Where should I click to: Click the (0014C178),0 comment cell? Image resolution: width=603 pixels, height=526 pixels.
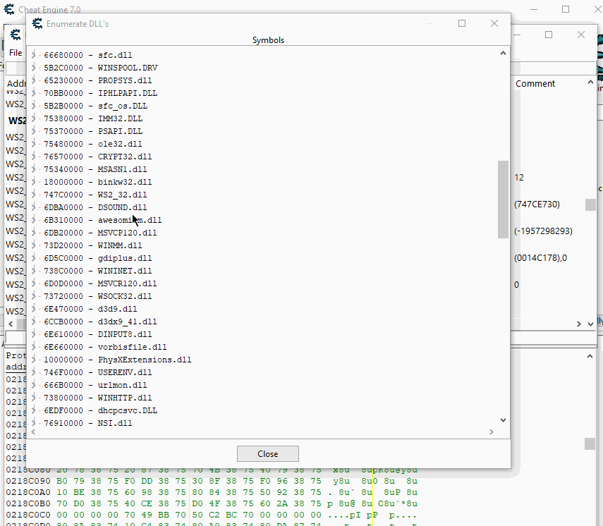[540, 258]
